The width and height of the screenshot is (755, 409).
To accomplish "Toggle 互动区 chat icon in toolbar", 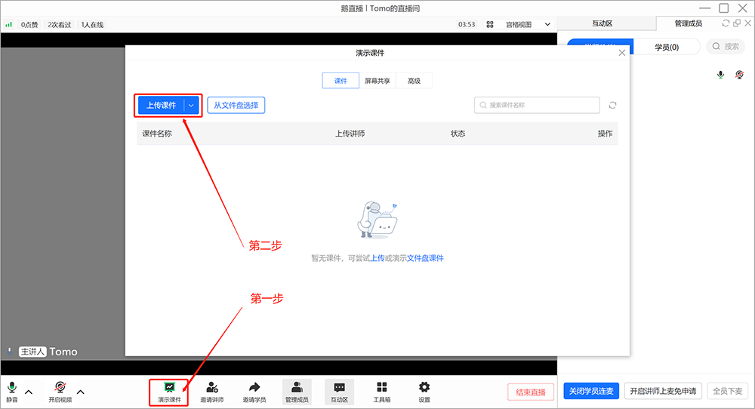I will [340, 392].
